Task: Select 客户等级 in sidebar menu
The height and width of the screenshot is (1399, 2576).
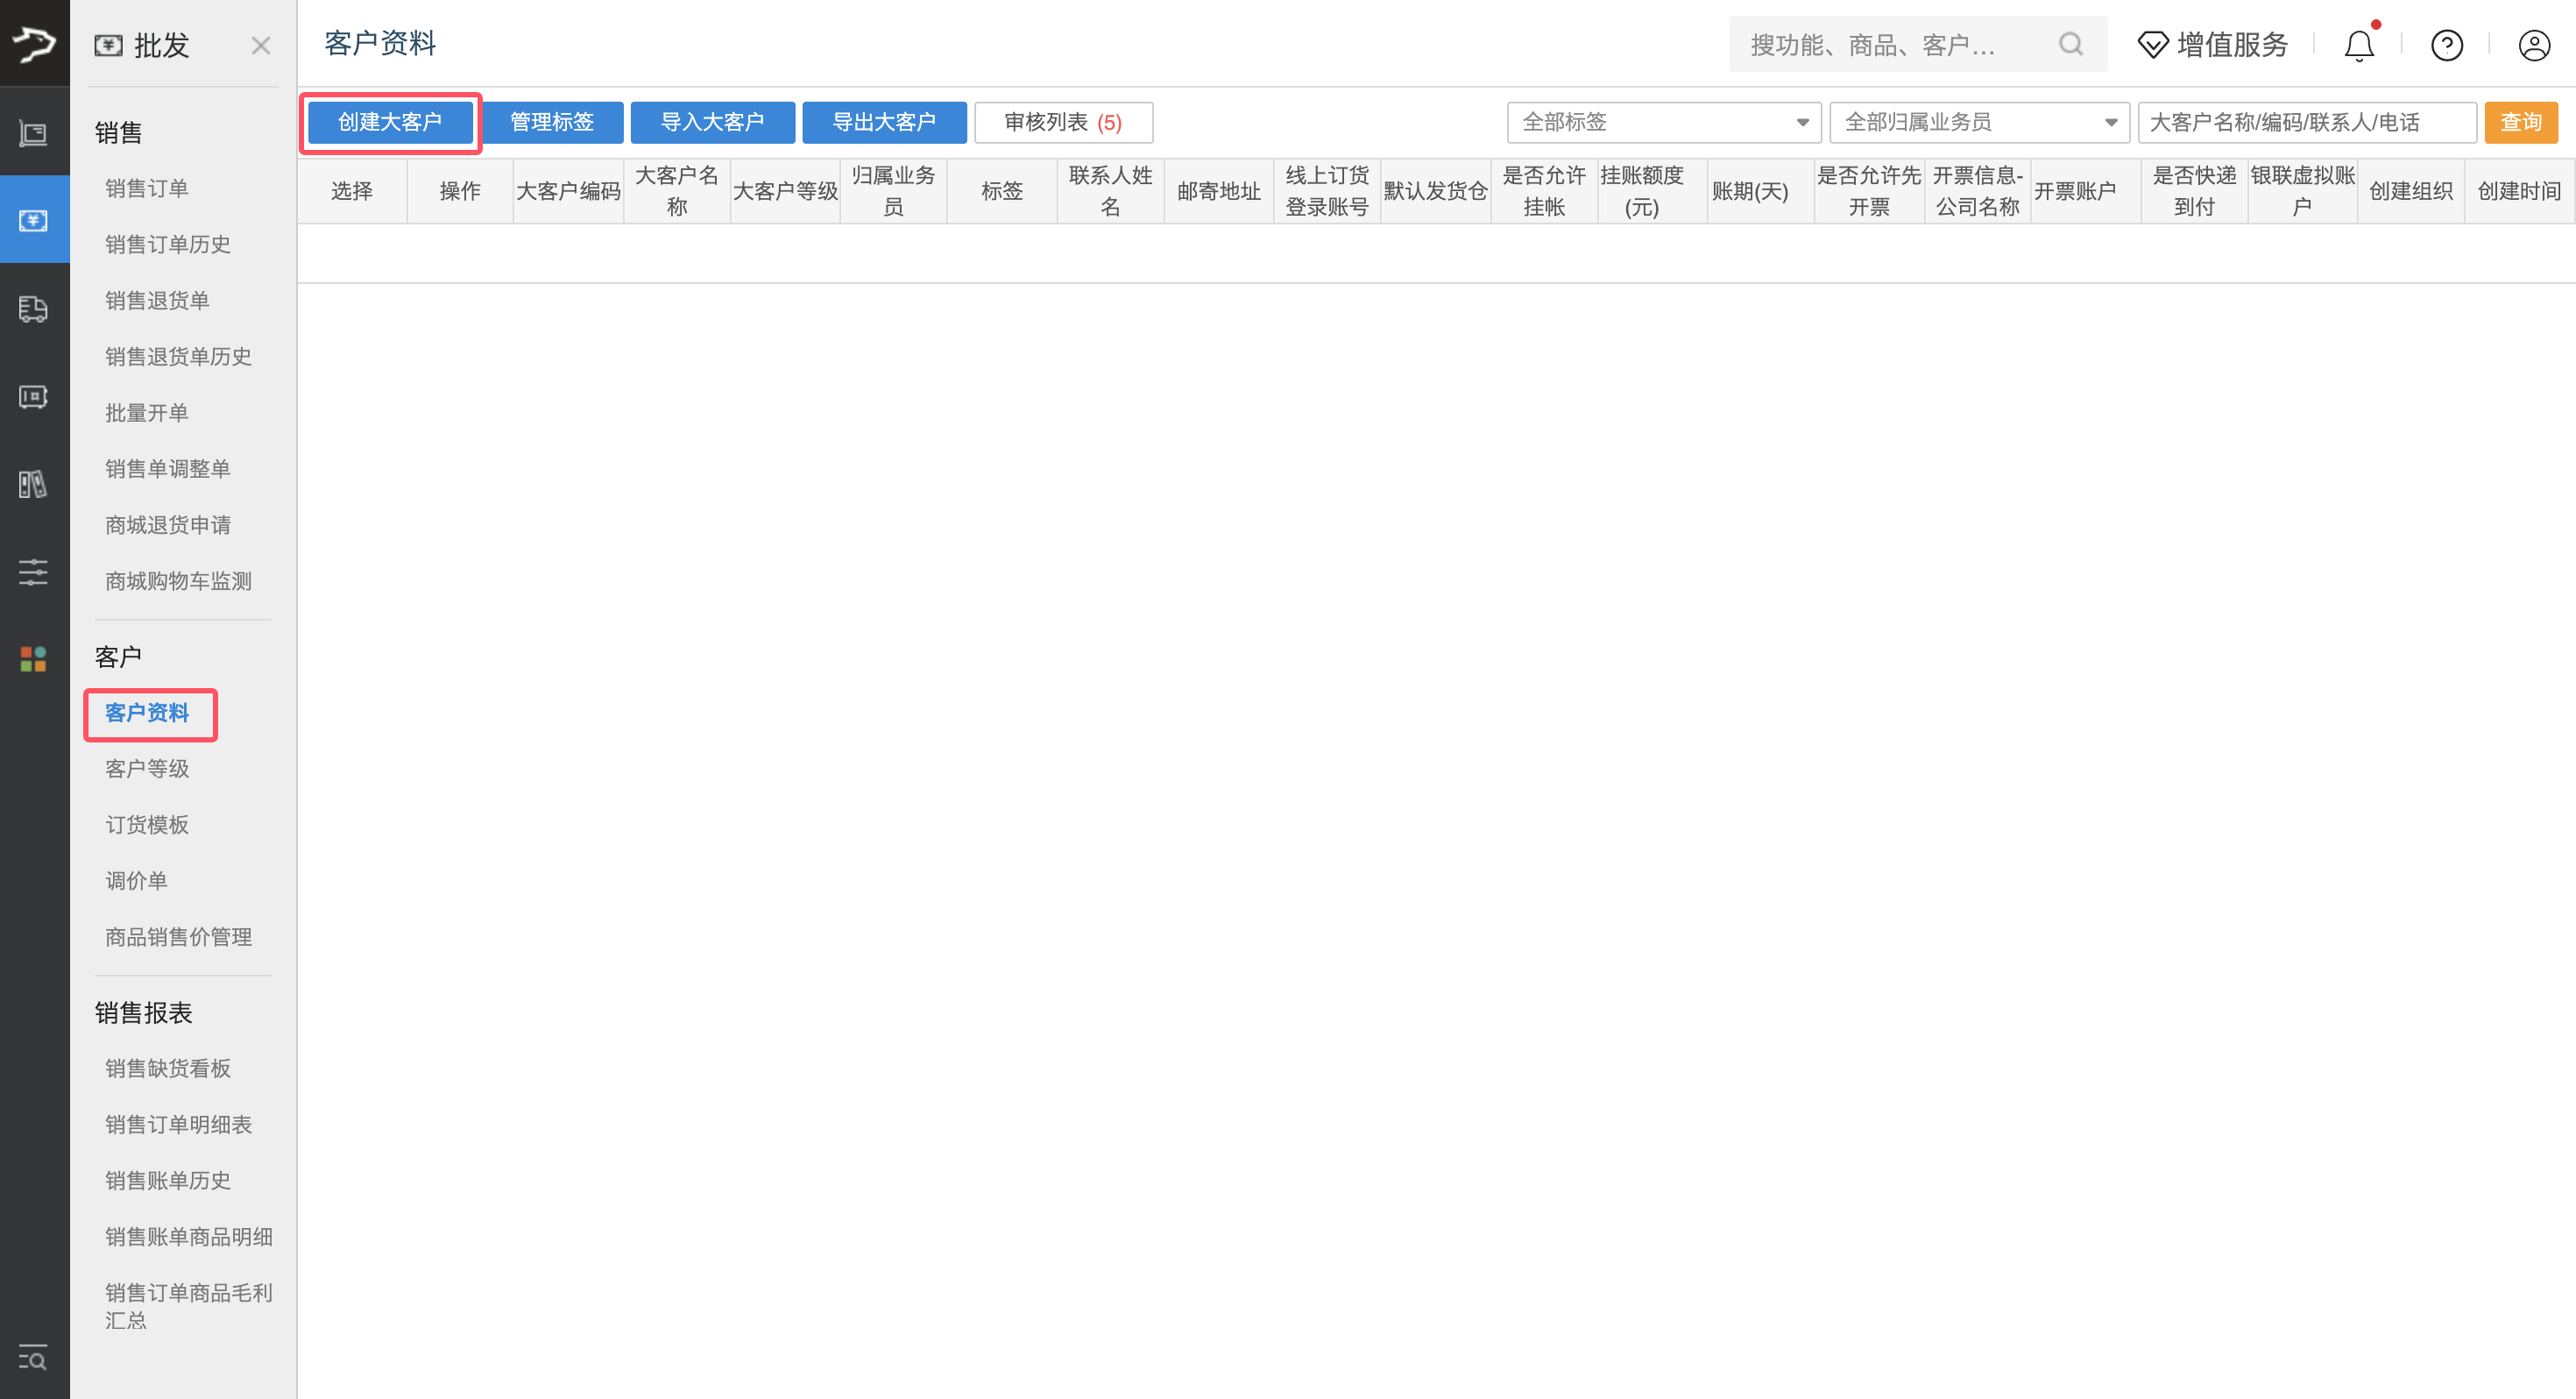Action: point(147,769)
